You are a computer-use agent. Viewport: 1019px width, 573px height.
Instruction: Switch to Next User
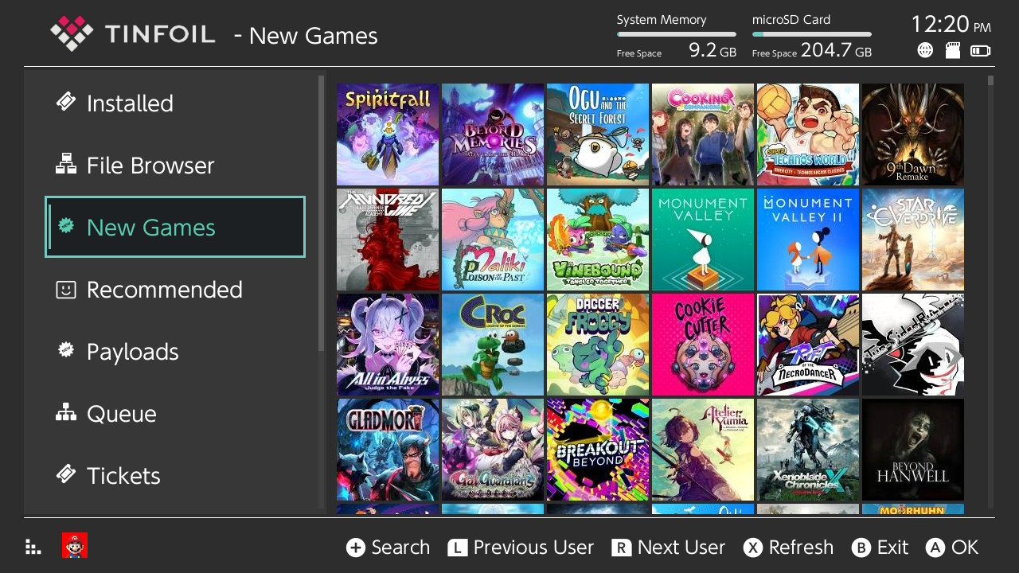click(669, 548)
